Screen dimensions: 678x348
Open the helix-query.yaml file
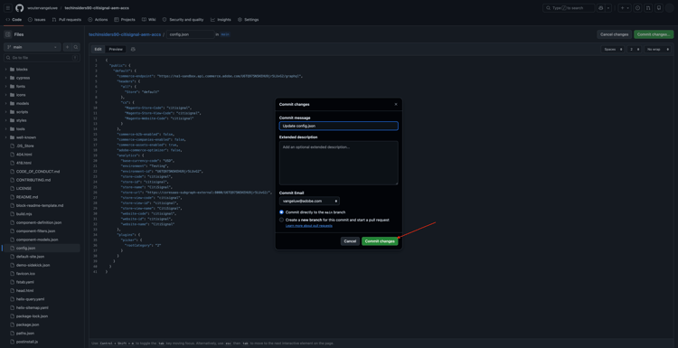click(30, 299)
